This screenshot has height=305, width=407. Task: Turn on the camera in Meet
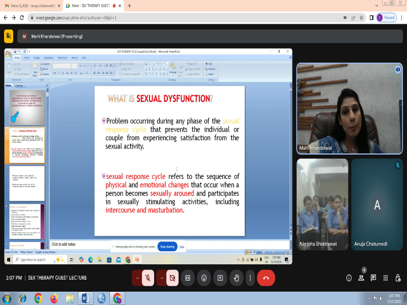pyautogui.click(x=172, y=278)
